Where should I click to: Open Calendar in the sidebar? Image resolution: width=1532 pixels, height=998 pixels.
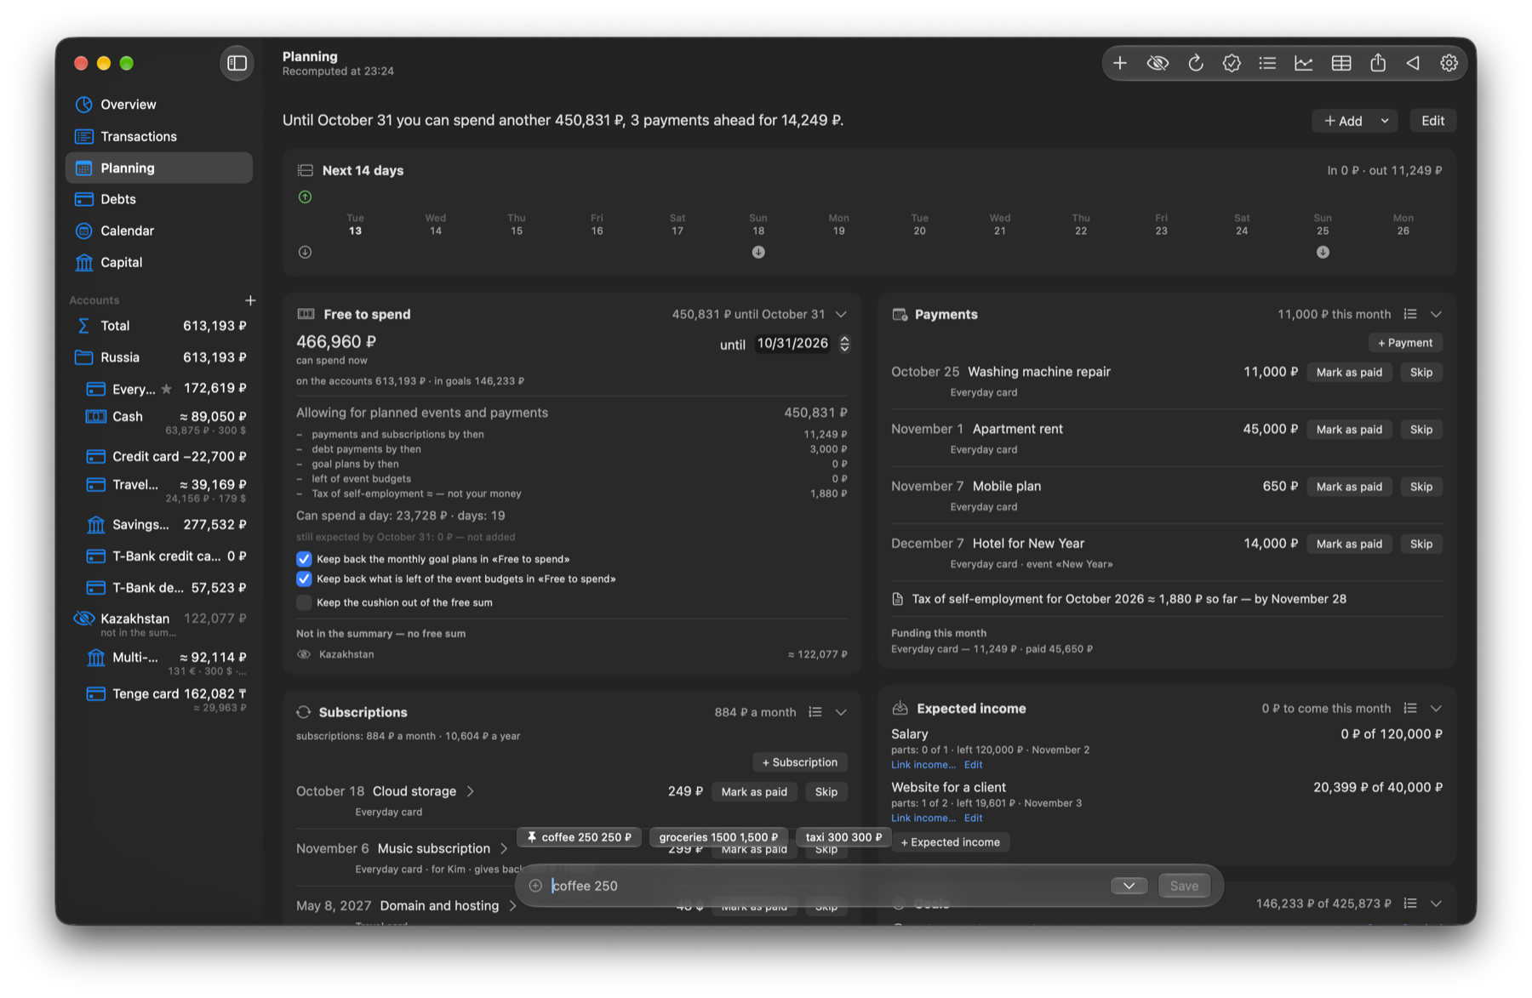(x=159, y=231)
